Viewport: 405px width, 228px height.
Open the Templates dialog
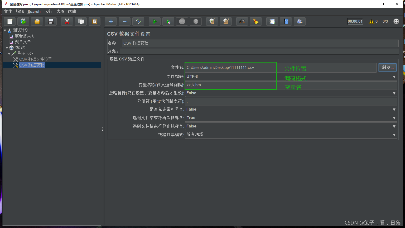pos(23,21)
